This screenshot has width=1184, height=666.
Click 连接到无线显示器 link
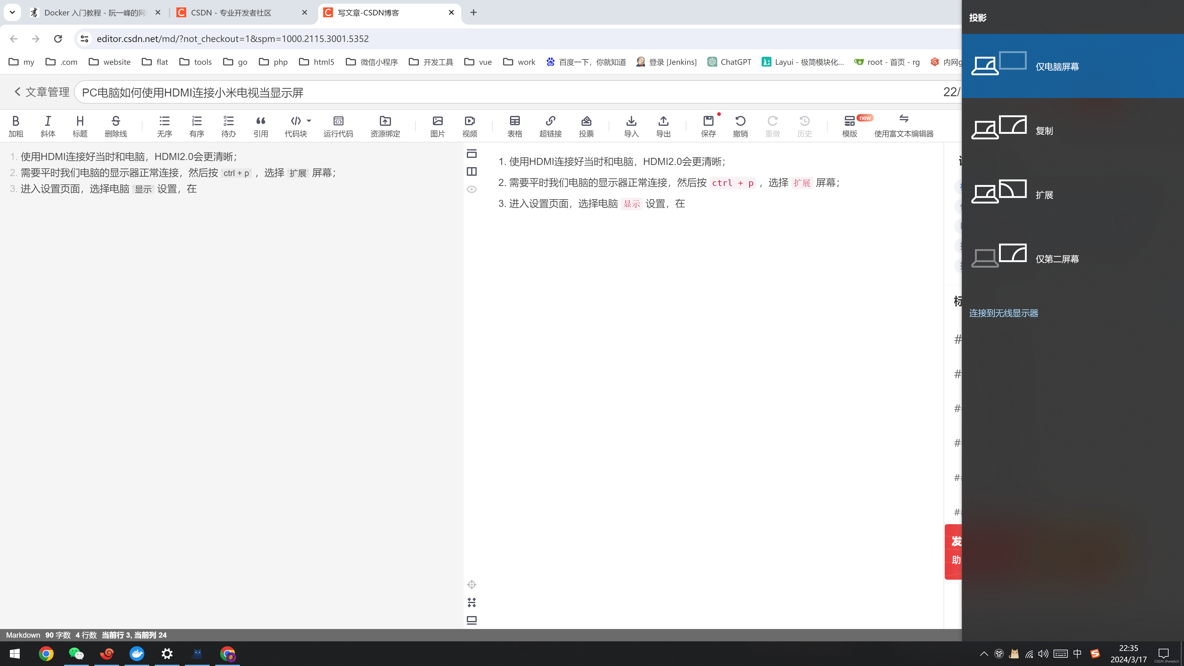tap(1003, 313)
